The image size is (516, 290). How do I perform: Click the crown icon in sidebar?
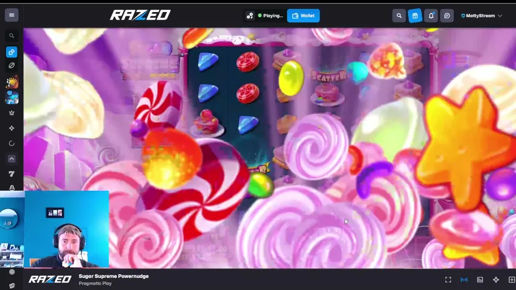click(11, 113)
